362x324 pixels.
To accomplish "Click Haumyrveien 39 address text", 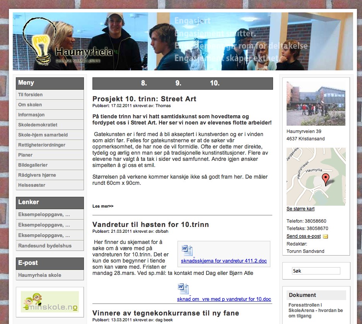I will [x=304, y=131].
